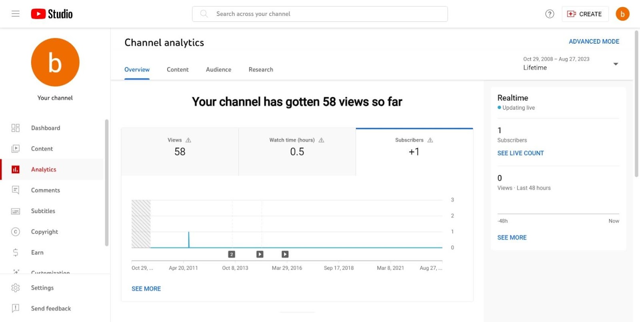
Task: Click the CREATE video button
Action: [x=585, y=14]
